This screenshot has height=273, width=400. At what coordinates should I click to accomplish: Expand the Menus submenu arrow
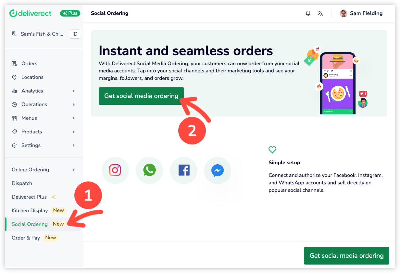point(74,118)
